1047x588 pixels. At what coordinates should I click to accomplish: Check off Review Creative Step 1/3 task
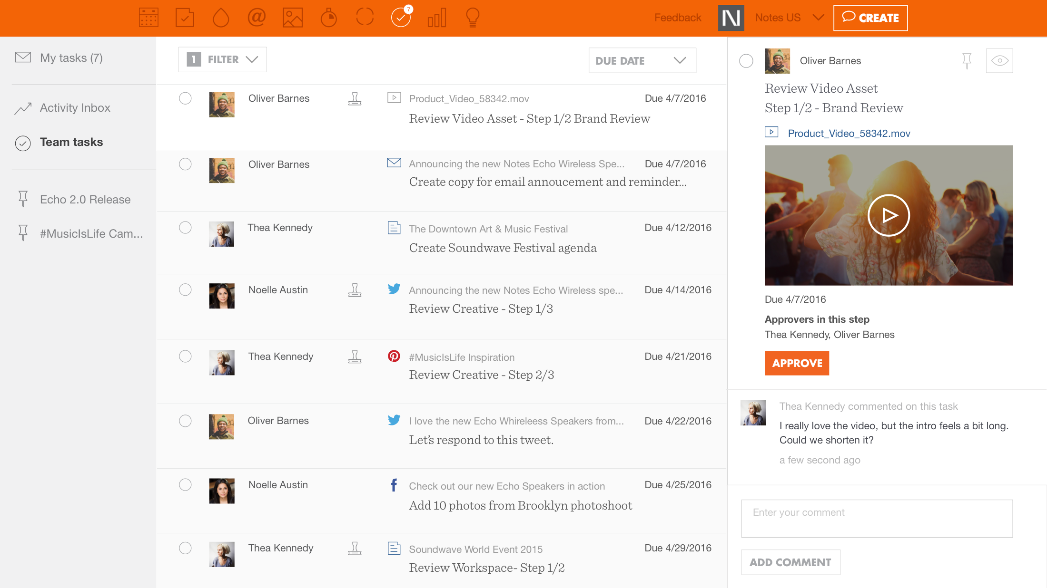[185, 290]
